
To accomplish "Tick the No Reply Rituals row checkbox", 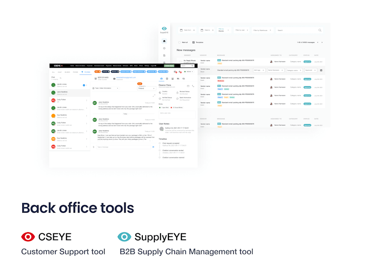I will click(180, 62).
